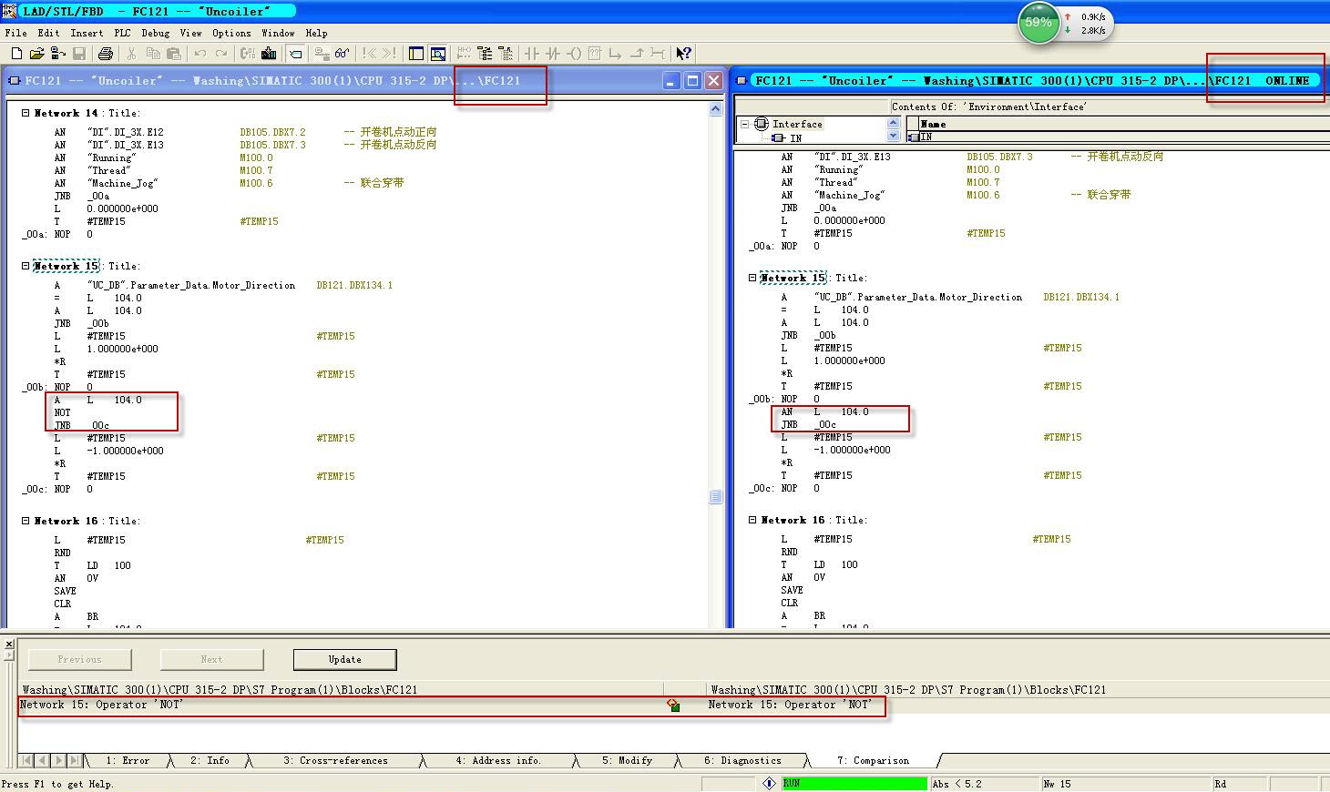The width and height of the screenshot is (1330, 792).
Task: Select right Network 15: Operator 'NOT' entry
Action: click(791, 705)
